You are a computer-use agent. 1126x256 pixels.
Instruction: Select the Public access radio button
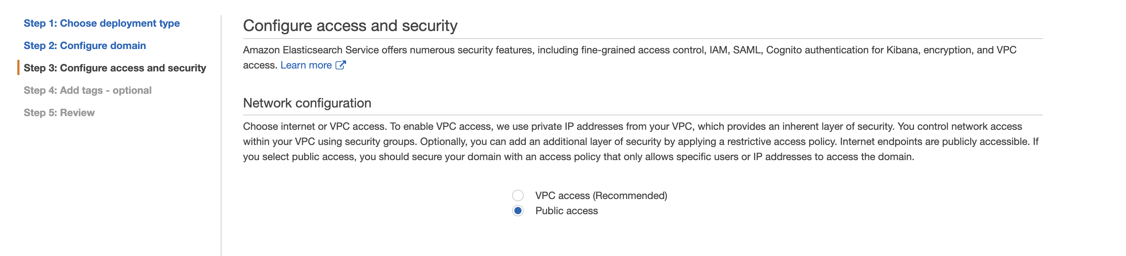pos(518,211)
